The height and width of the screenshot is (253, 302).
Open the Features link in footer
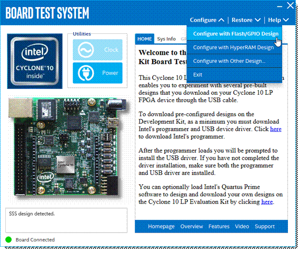(x=219, y=226)
